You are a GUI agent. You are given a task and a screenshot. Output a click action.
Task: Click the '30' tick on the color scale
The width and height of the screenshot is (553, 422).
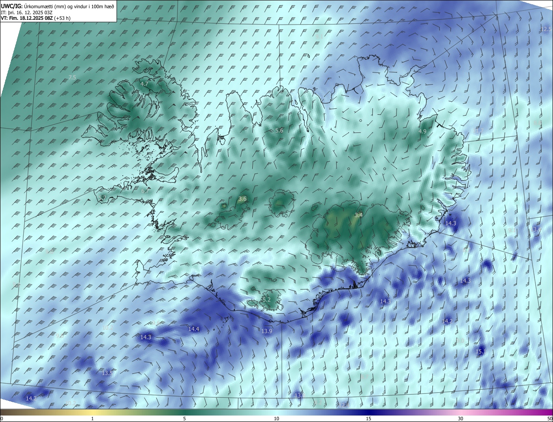click(x=461, y=419)
